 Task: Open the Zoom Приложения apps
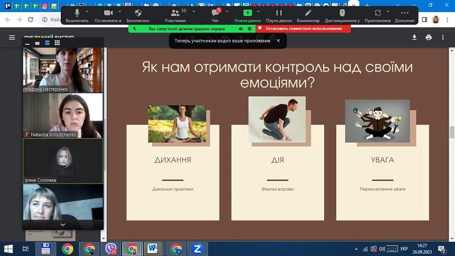click(x=378, y=16)
